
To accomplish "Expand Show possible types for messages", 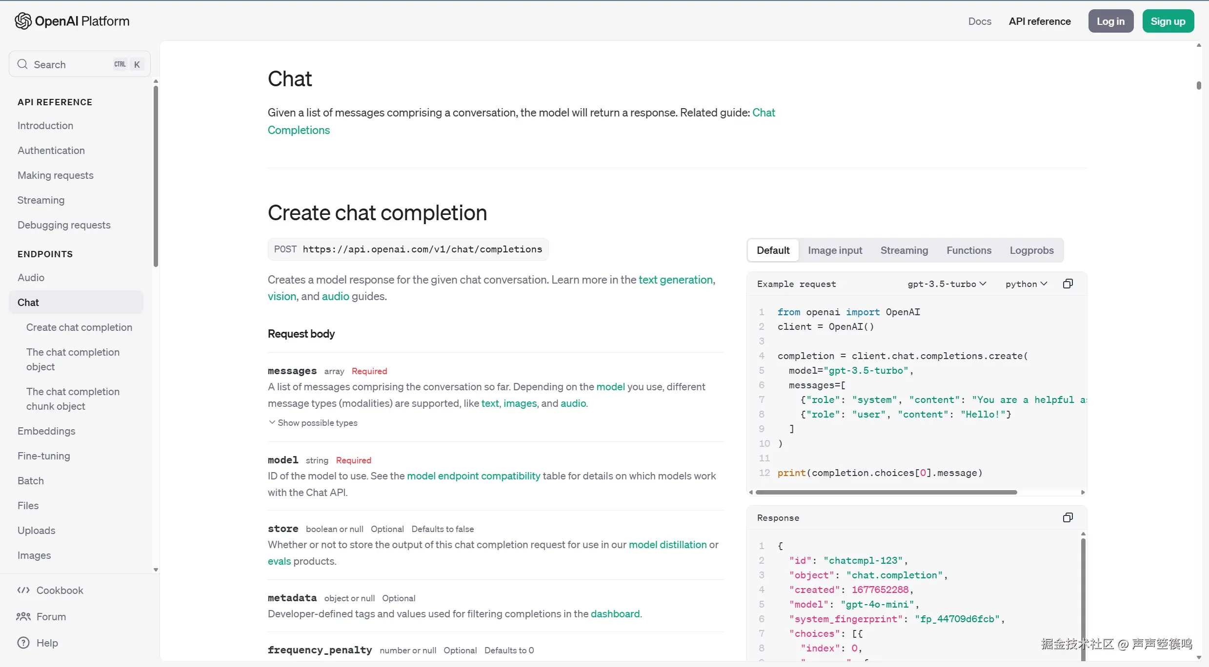I will pyautogui.click(x=313, y=423).
